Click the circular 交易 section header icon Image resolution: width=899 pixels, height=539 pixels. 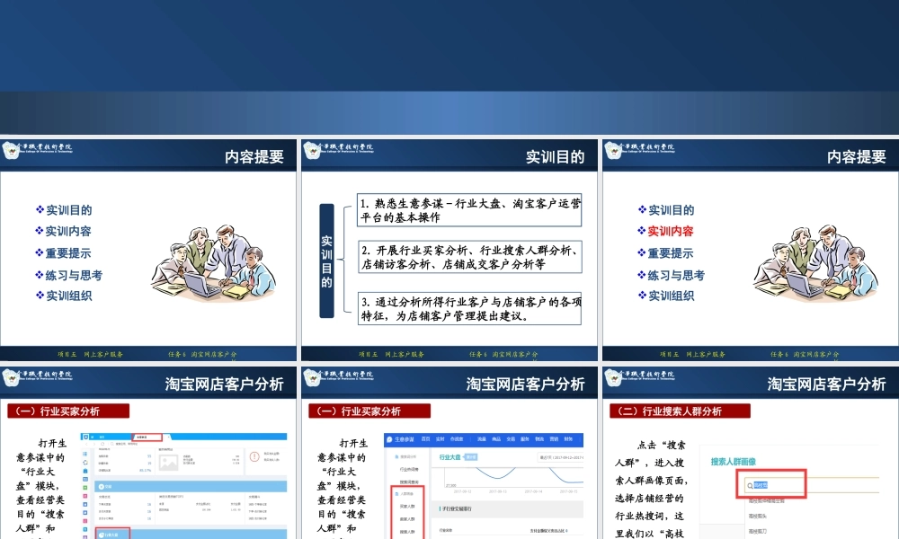(x=102, y=487)
